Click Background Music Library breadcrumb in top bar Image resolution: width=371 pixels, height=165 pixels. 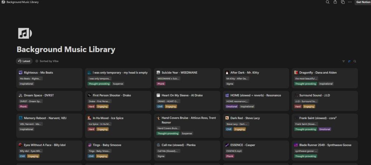[x=23, y=2]
